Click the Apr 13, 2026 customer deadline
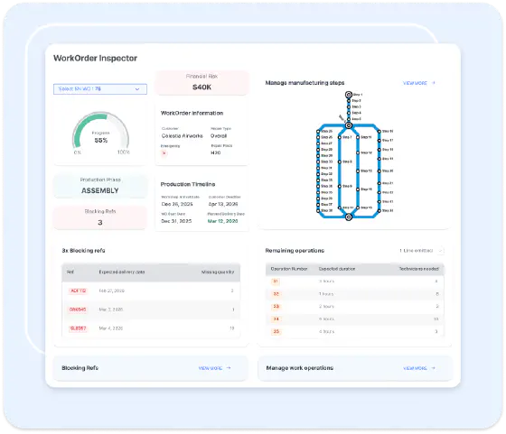Screen dimensions: 506x434 223,204
